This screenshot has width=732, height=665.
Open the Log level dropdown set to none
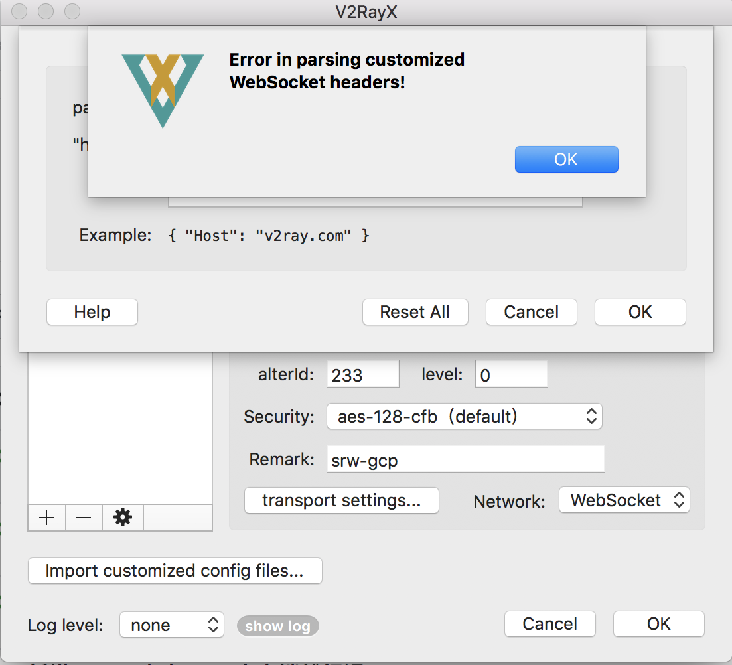171,625
